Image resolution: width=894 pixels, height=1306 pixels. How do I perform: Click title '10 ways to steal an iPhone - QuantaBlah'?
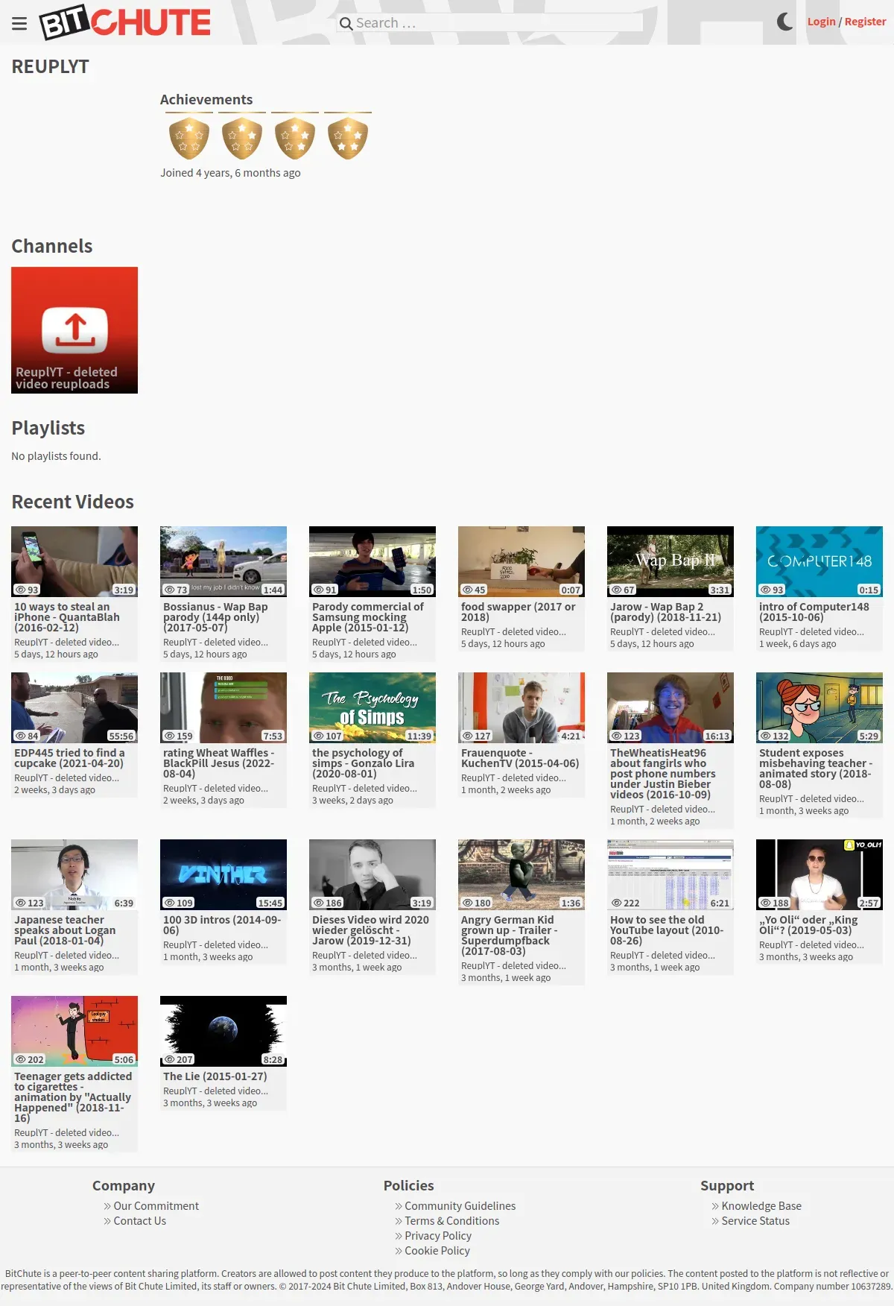67,617
